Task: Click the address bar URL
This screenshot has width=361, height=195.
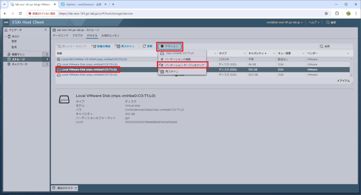Action: 96,14
